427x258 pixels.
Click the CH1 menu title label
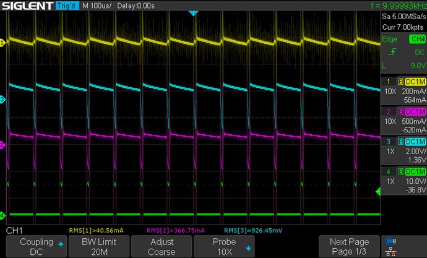click(14, 231)
